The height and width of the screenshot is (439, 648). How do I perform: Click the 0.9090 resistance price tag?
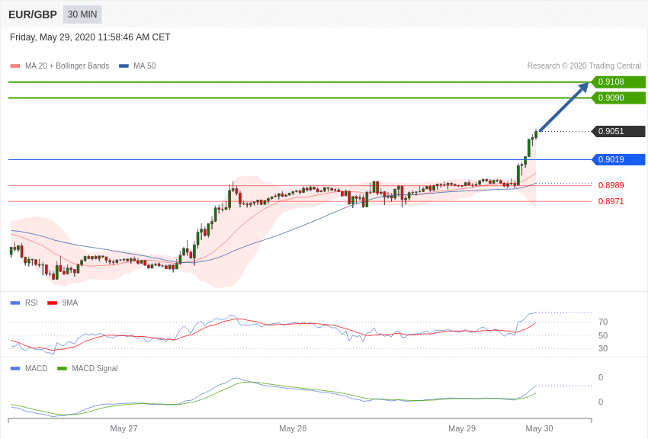[x=618, y=98]
